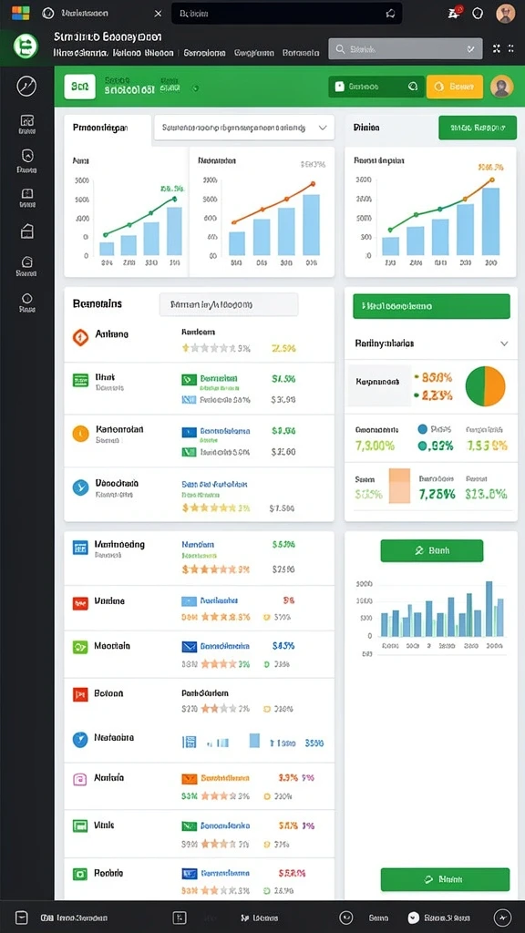Click the star rating in Botonn row
The width and height of the screenshot is (525, 933).
(x=219, y=709)
